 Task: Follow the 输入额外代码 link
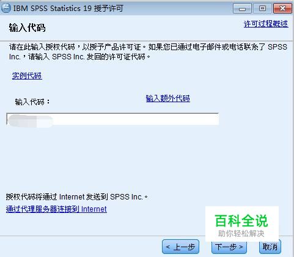[168, 99]
